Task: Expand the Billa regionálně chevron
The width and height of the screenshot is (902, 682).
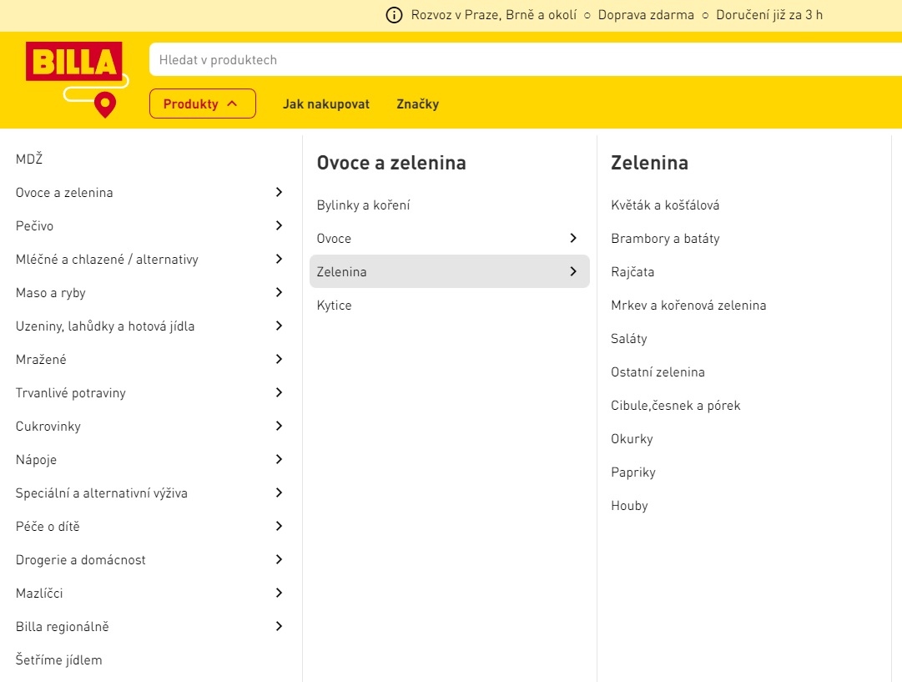Action: pyautogui.click(x=279, y=626)
